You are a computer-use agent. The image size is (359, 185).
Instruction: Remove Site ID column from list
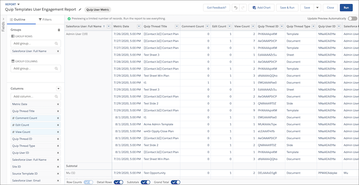(58, 167)
